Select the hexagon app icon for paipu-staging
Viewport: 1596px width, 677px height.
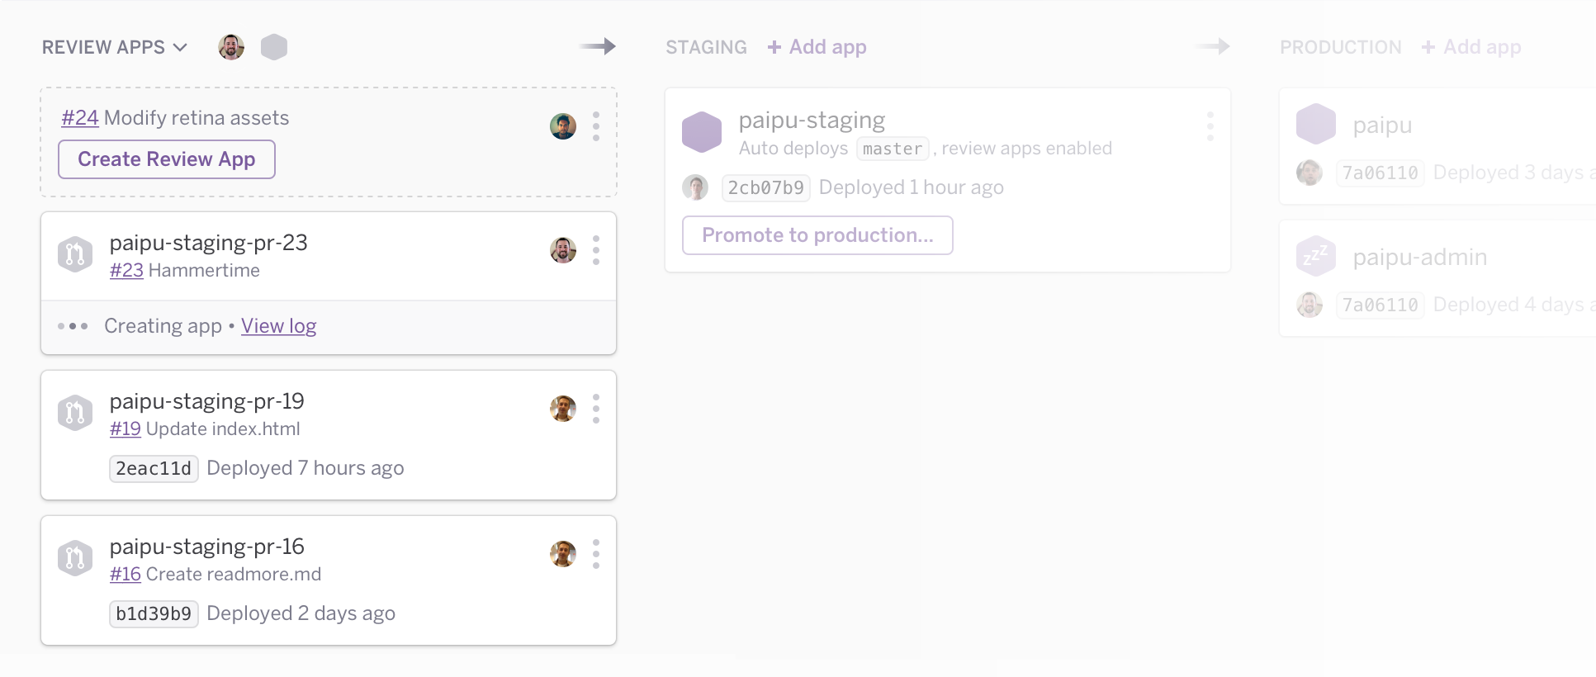(702, 130)
